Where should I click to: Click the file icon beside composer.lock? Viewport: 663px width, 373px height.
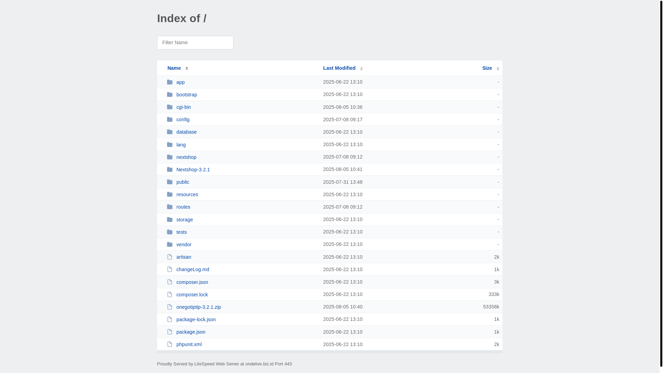coord(170,295)
